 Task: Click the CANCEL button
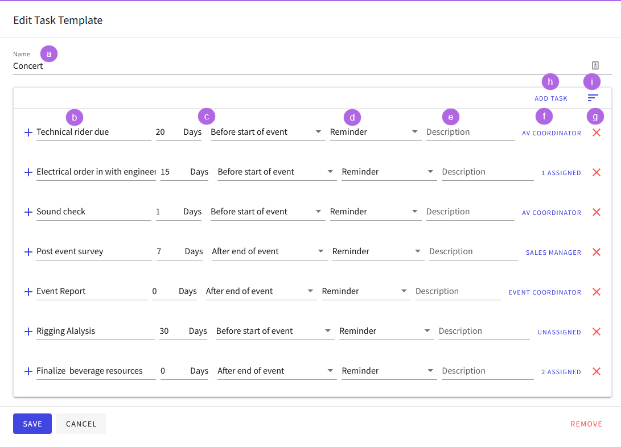click(81, 424)
